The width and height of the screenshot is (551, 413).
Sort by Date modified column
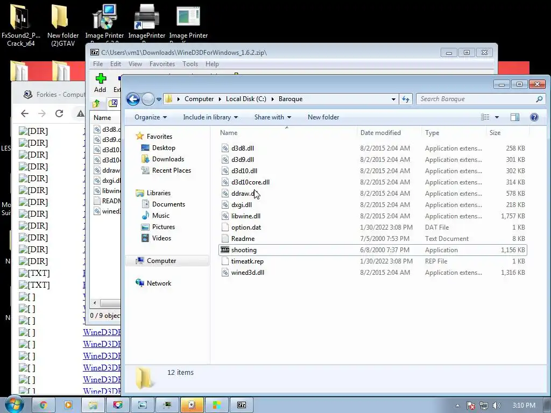(389, 133)
